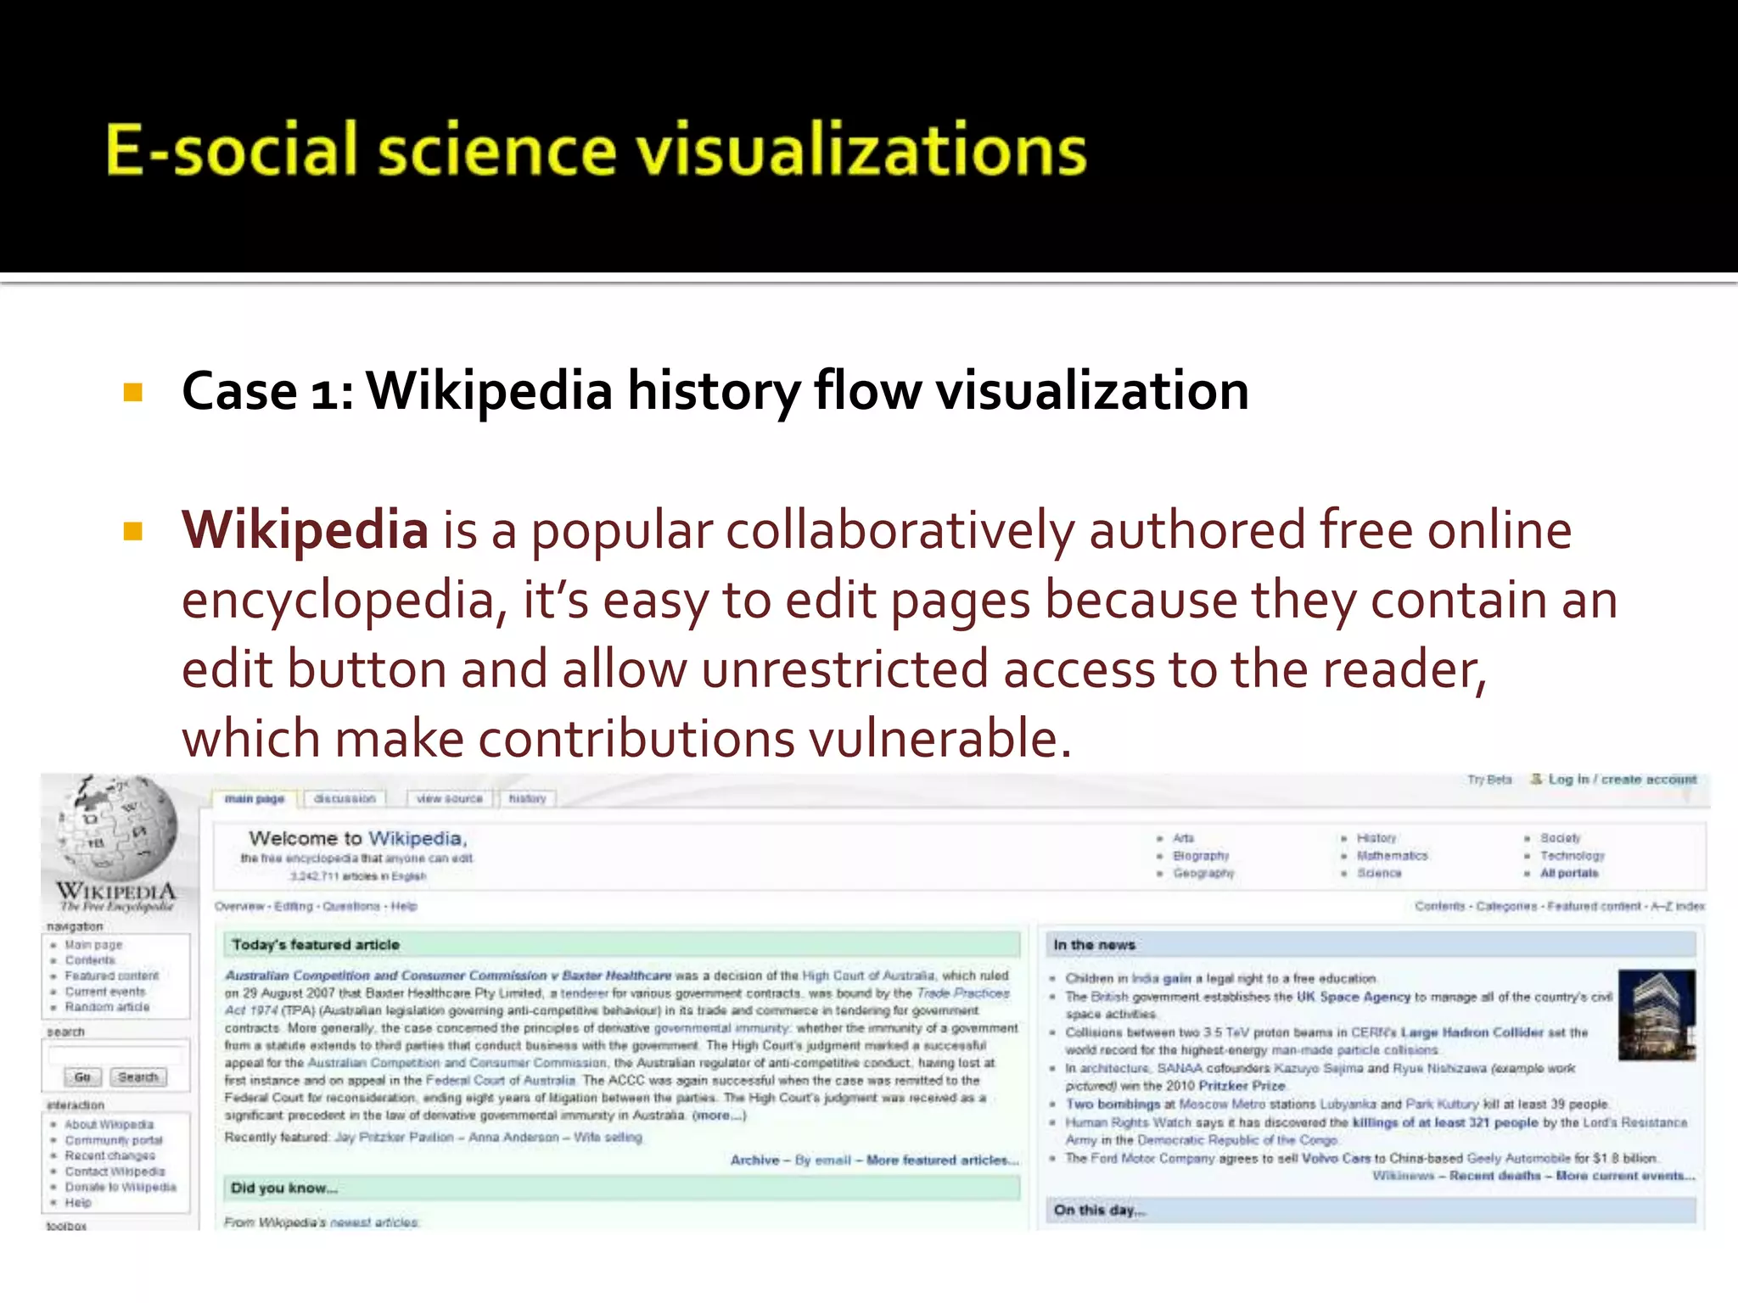
Task: Switch to the view source tab
Action: click(x=450, y=798)
